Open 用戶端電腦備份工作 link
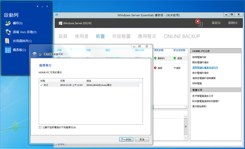This screenshot has width=245, height=149. pyautogui.click(x=203, y=96)
